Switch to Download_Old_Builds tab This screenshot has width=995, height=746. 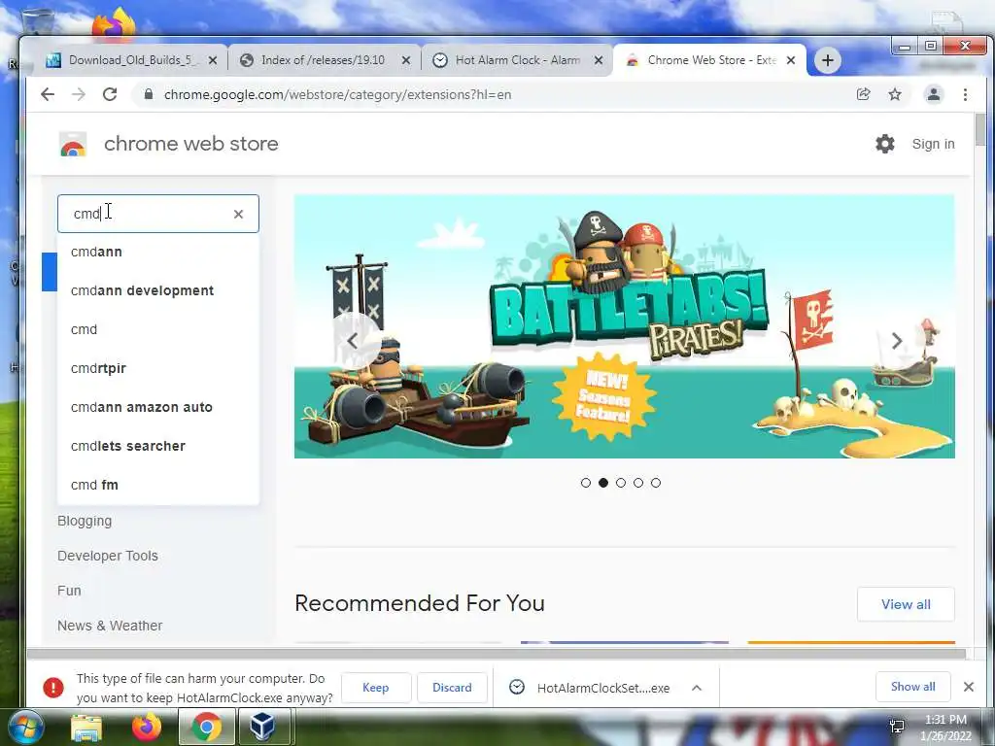coord(132,60)
